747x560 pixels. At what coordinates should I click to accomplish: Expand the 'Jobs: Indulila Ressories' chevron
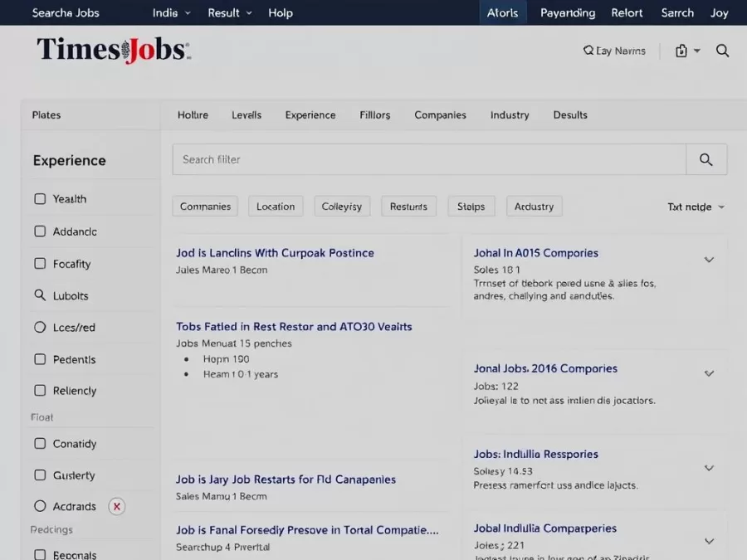point(709,467)
